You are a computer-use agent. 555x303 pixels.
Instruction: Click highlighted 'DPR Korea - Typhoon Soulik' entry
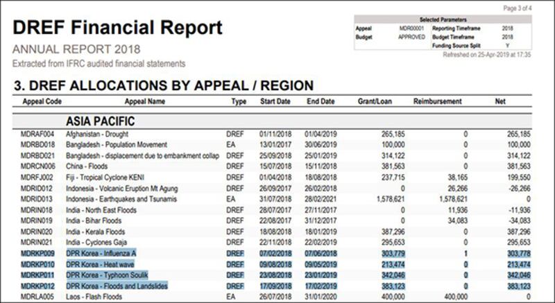point(107,275)
